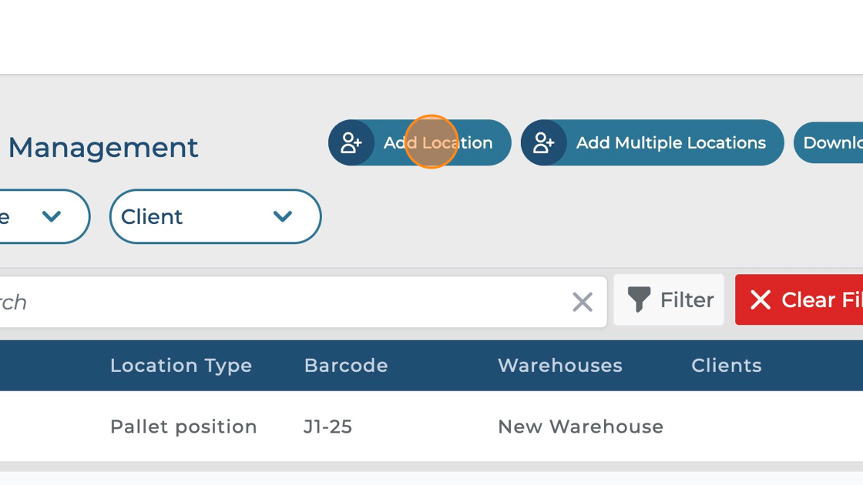Screen dimensions: 863x485
Task: Sort by Location Type column header
Action: point(181,366)
